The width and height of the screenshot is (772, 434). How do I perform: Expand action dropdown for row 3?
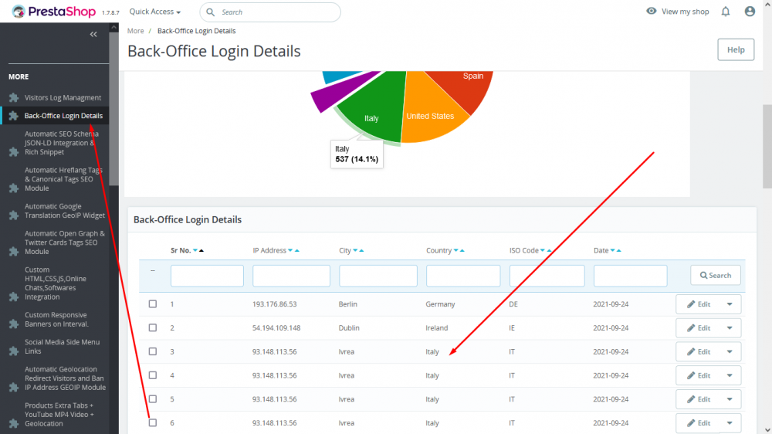(x=730, y=351)
